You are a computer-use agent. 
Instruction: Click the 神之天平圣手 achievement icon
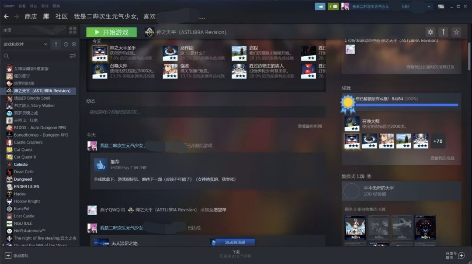[x=100, y=53]
